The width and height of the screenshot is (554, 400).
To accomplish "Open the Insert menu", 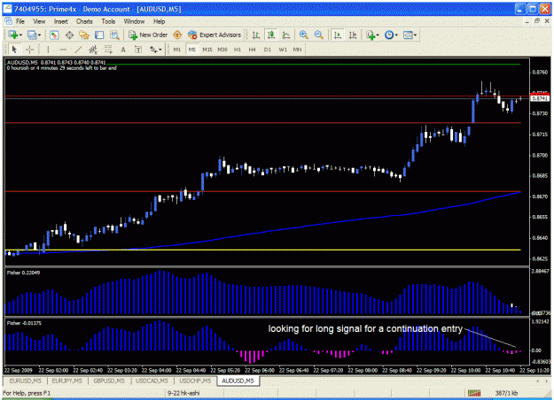I will [61, 21].
